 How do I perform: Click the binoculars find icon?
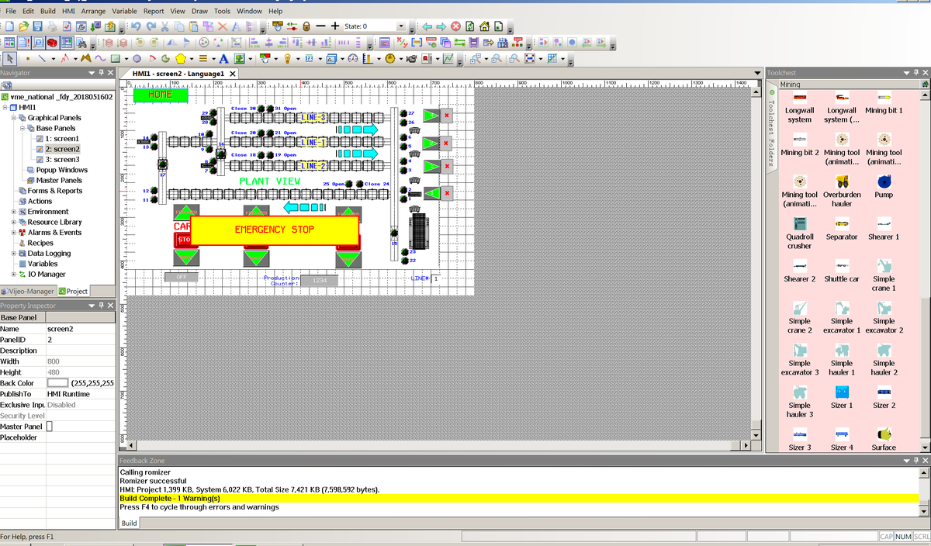pos(82,43)
